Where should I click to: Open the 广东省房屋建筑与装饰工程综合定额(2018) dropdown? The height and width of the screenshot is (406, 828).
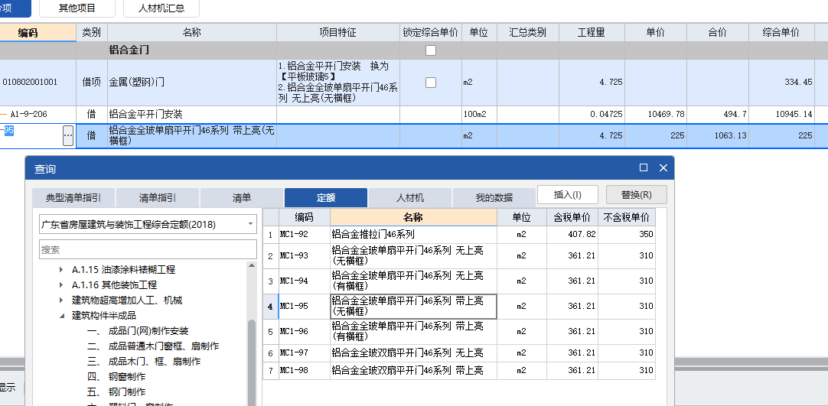tap(250, 224)
